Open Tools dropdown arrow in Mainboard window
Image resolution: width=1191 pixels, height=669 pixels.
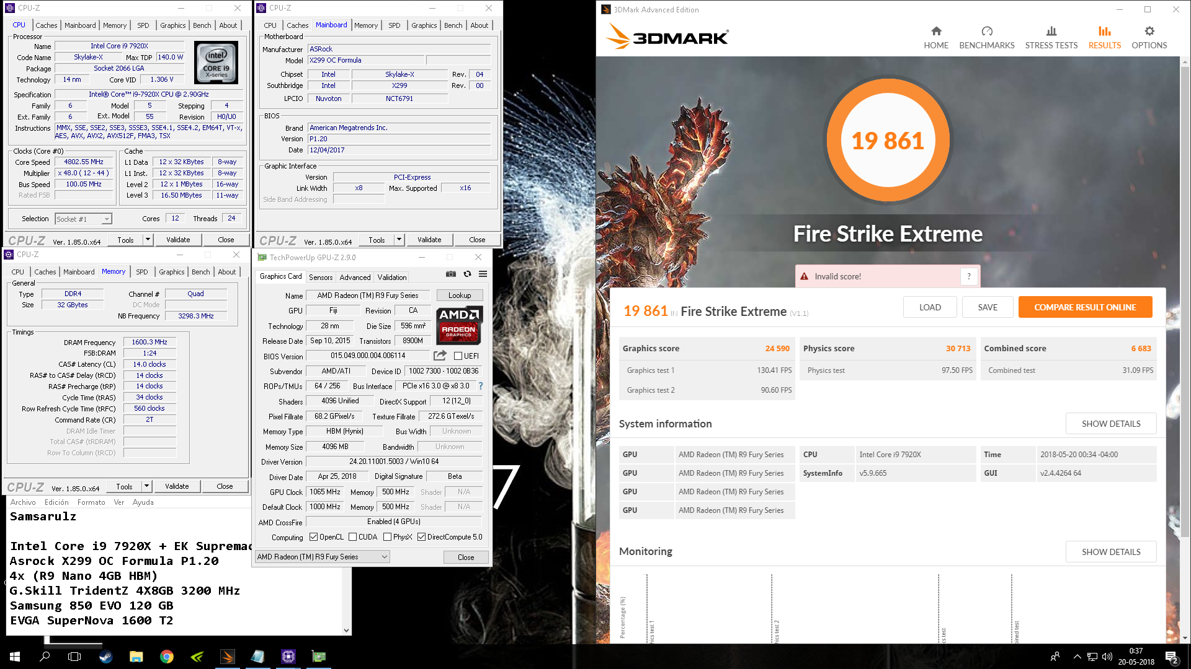(399, 240)
